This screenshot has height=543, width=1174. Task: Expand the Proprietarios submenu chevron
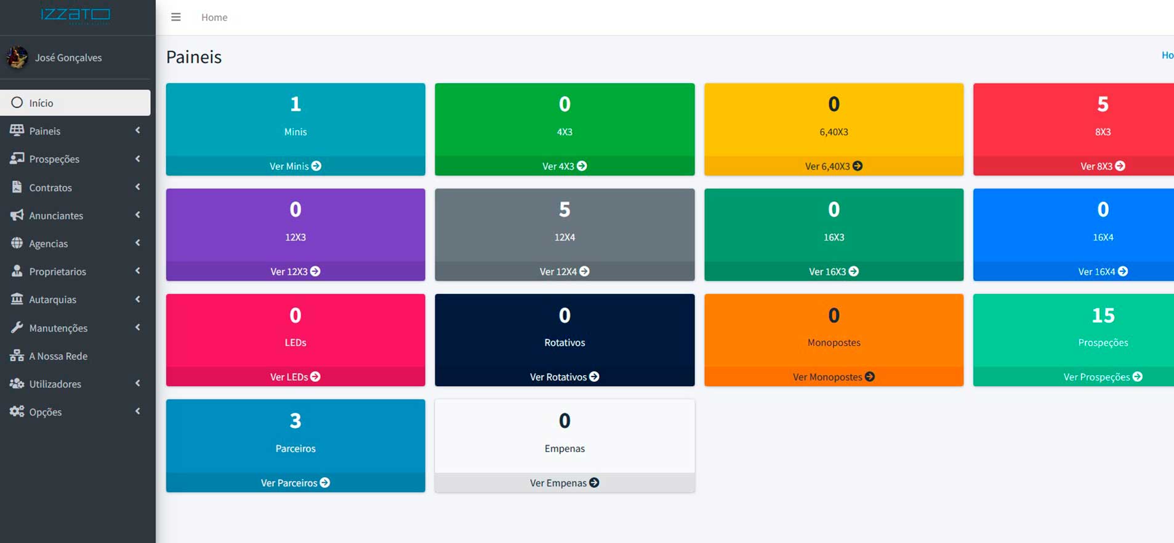click(x=137, y=271)
